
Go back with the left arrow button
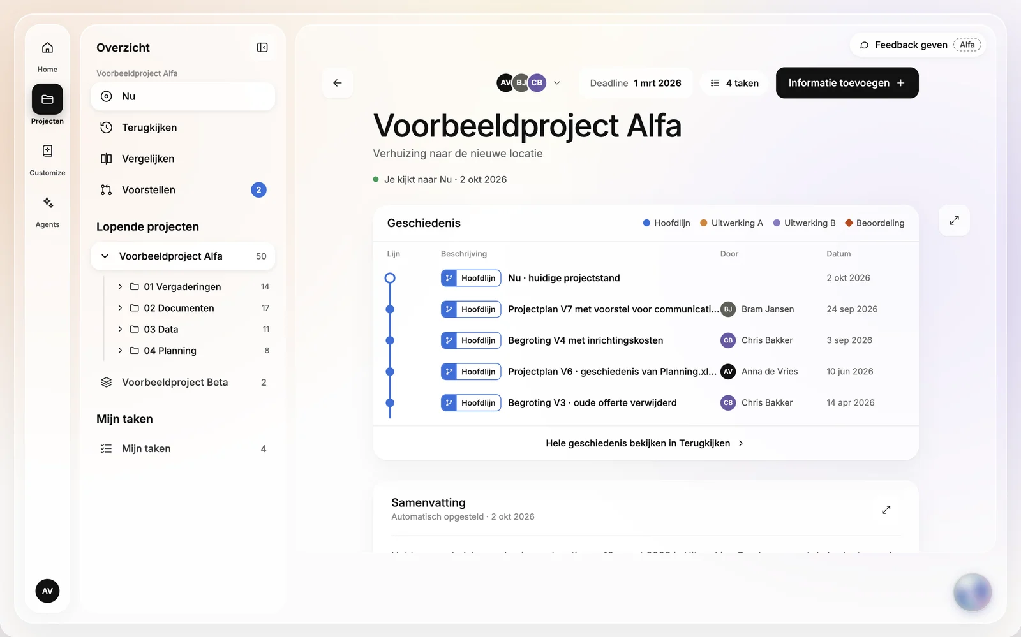click(338, 83)
